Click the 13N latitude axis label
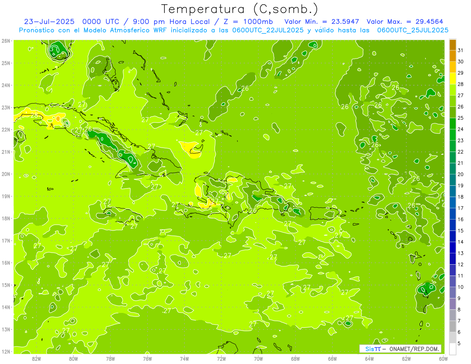 6,329
